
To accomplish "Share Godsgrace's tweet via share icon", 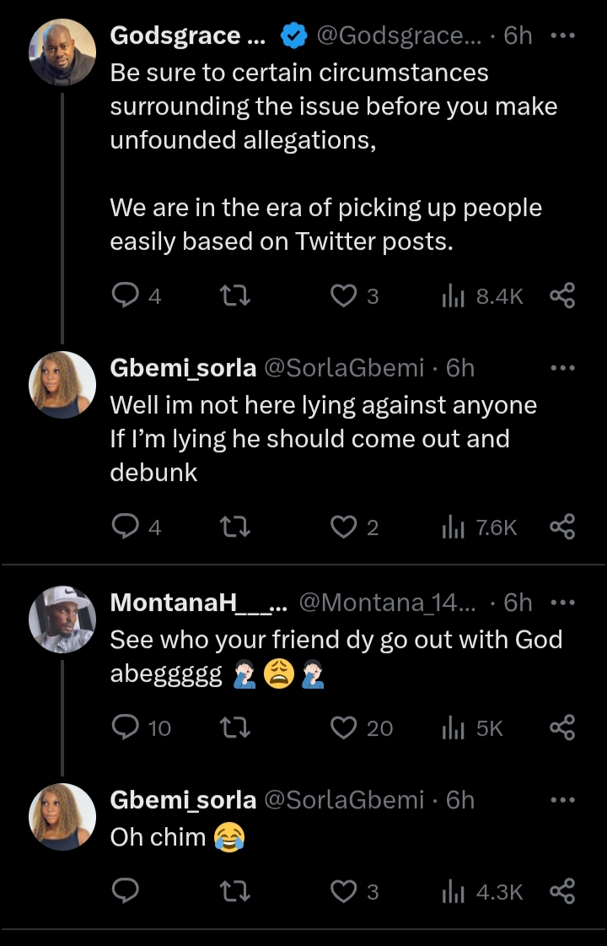I will 562,295.
